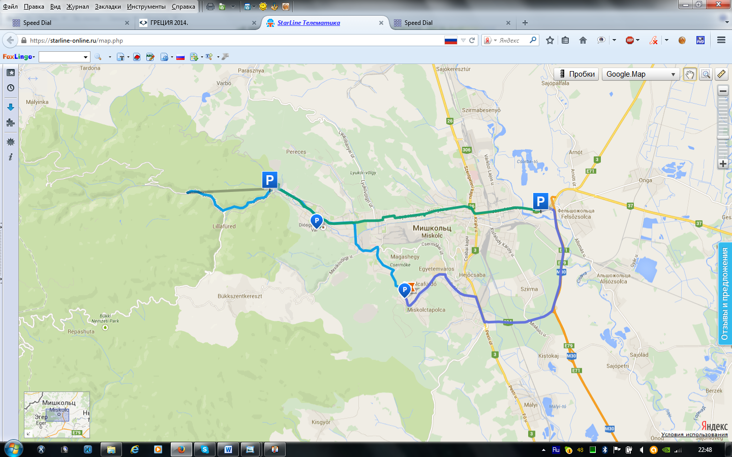This screenshot has height=457, width=732.
Task: Toggle the Пробки traffic layer
Action: click(x=576, y=74)
